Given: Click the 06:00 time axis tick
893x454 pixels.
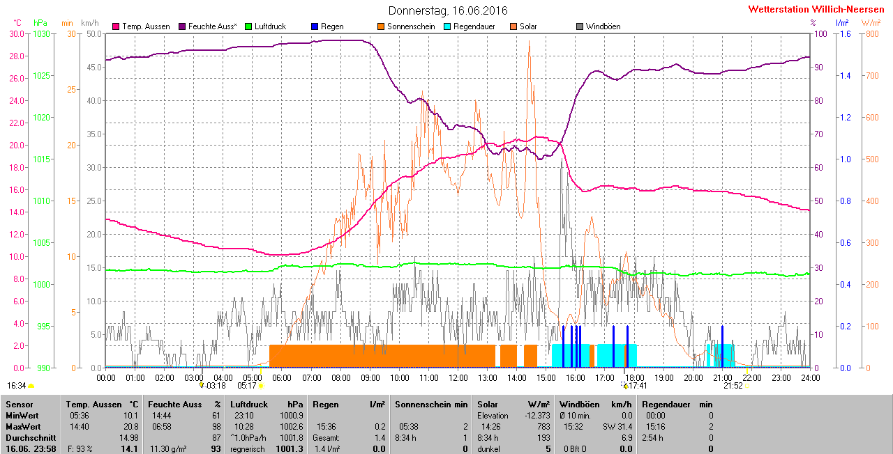Looking at the screenshot, I should tap(282, 377).
